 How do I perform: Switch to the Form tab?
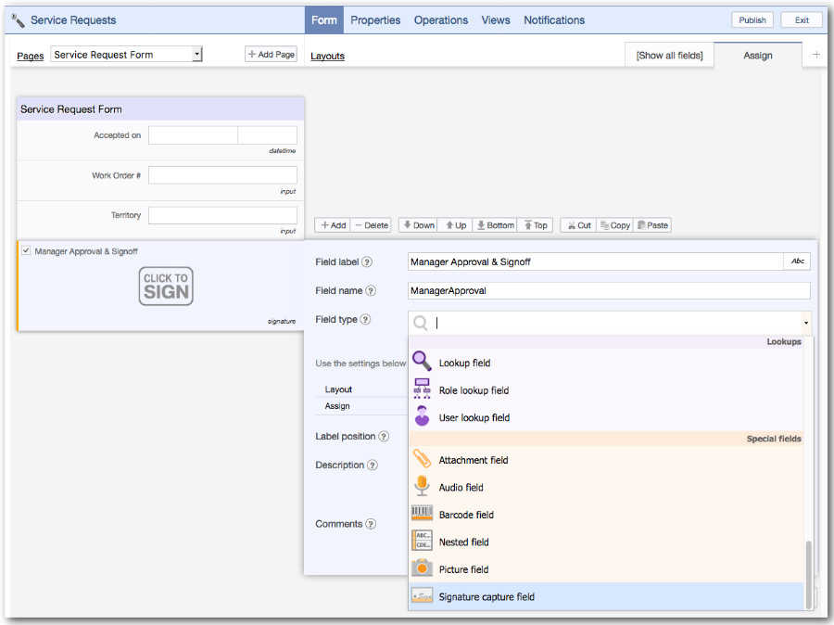(324, 20)
